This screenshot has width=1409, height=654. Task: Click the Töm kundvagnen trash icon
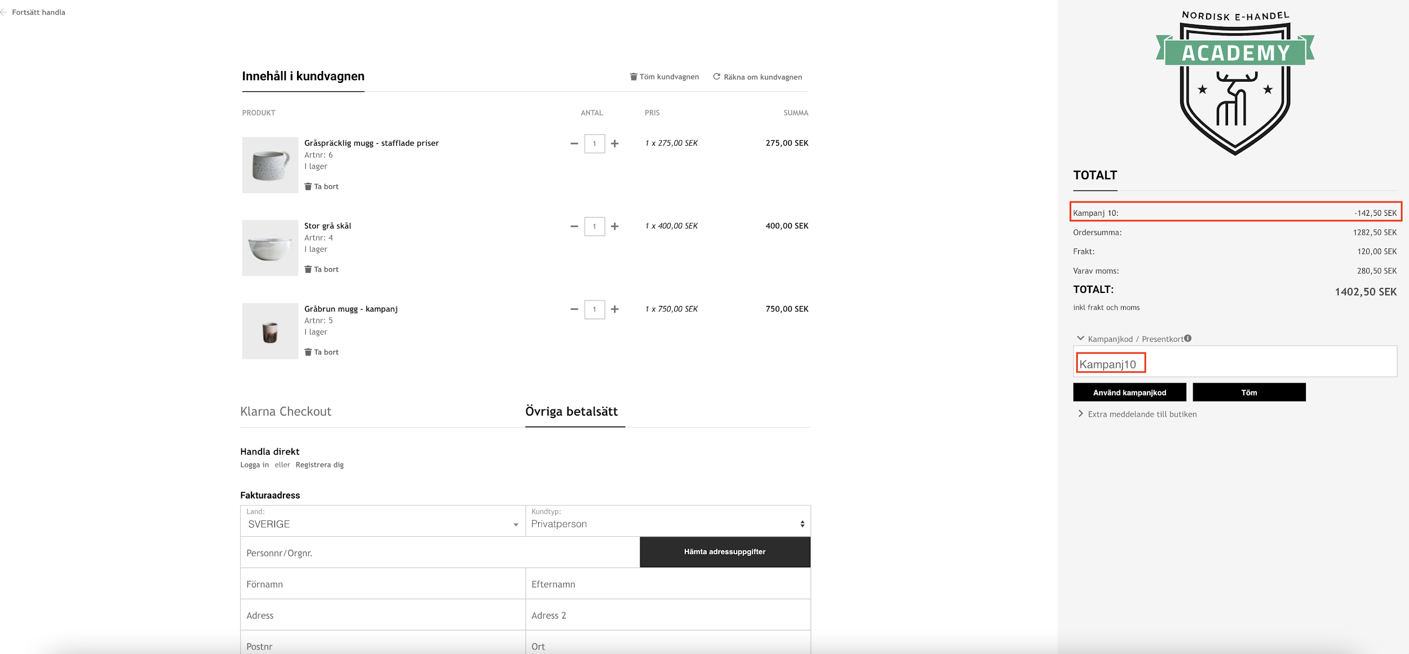[633, 77]
